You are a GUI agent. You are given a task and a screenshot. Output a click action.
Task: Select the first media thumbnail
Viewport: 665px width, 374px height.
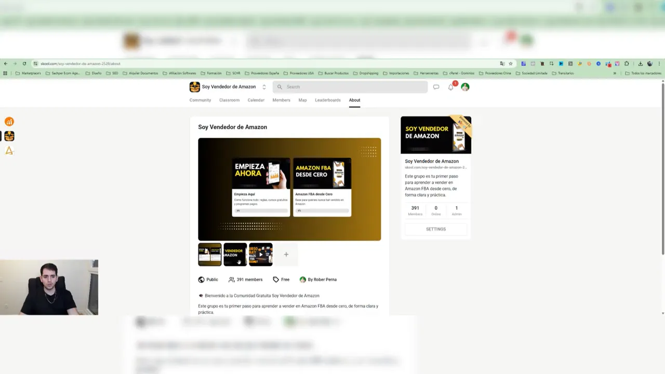tap(210, 255)
